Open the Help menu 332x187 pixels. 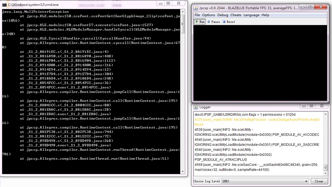click(265, 15)
